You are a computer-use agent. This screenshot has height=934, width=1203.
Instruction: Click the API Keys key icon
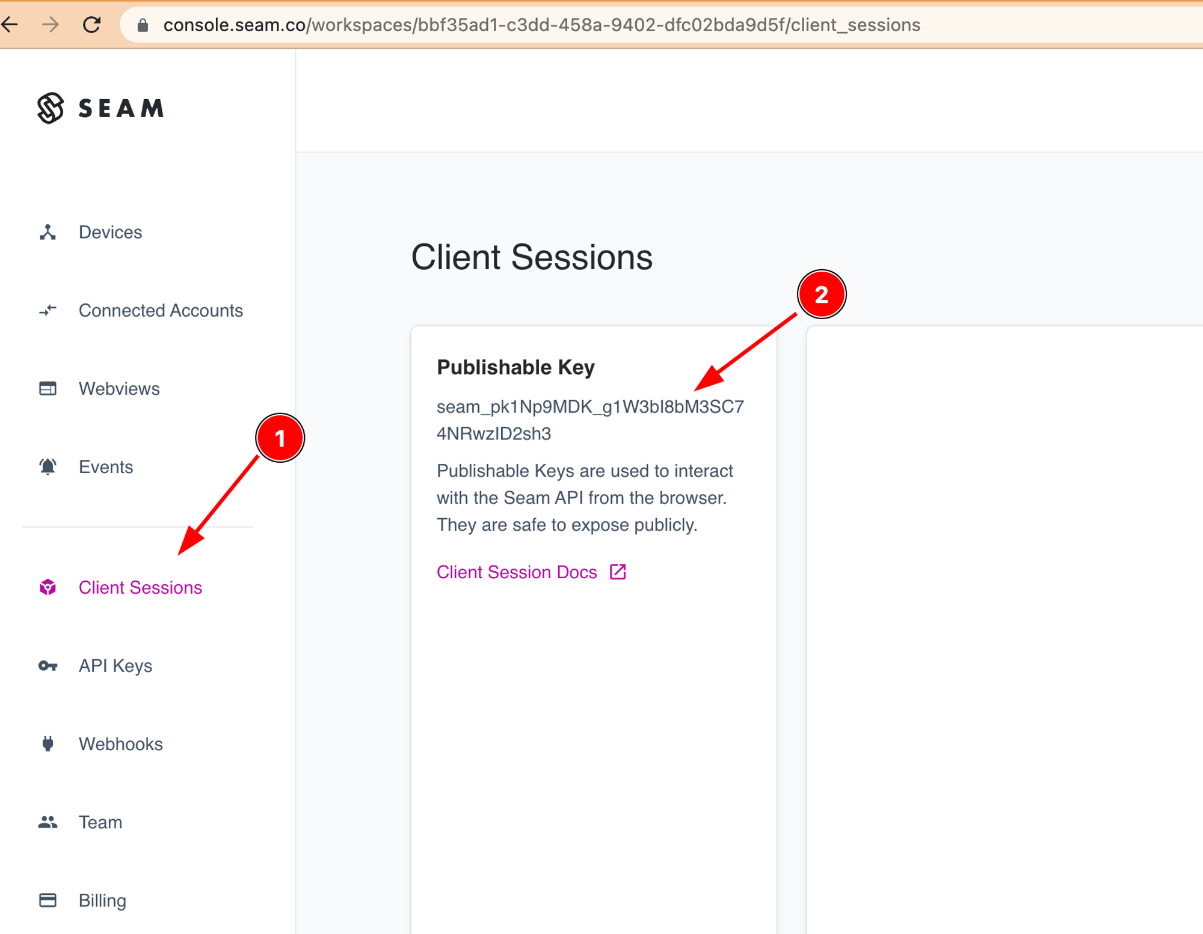click(x=48, y=665)
